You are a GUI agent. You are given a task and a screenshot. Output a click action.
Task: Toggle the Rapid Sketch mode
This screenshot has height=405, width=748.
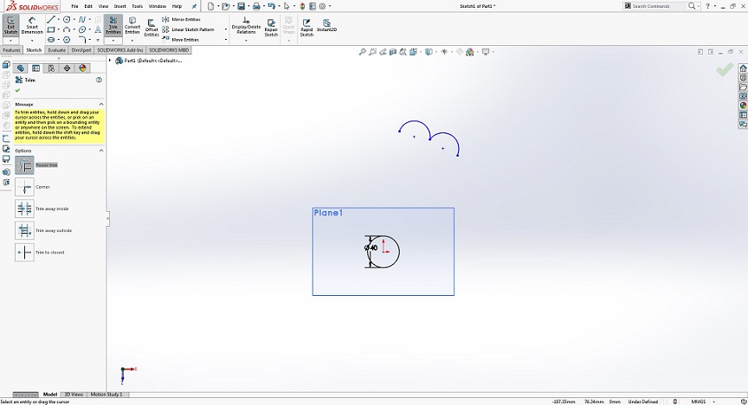[x=306, y=28]
